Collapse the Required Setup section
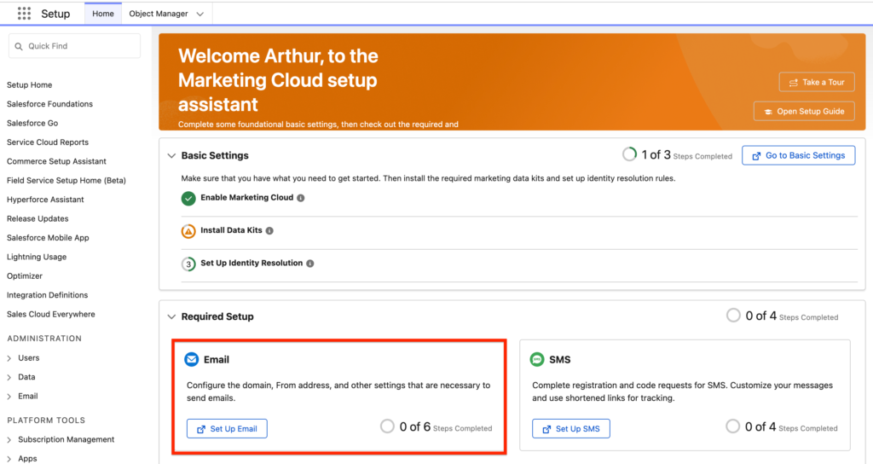This screenshot has width=873, height=464. click(171, 316)
